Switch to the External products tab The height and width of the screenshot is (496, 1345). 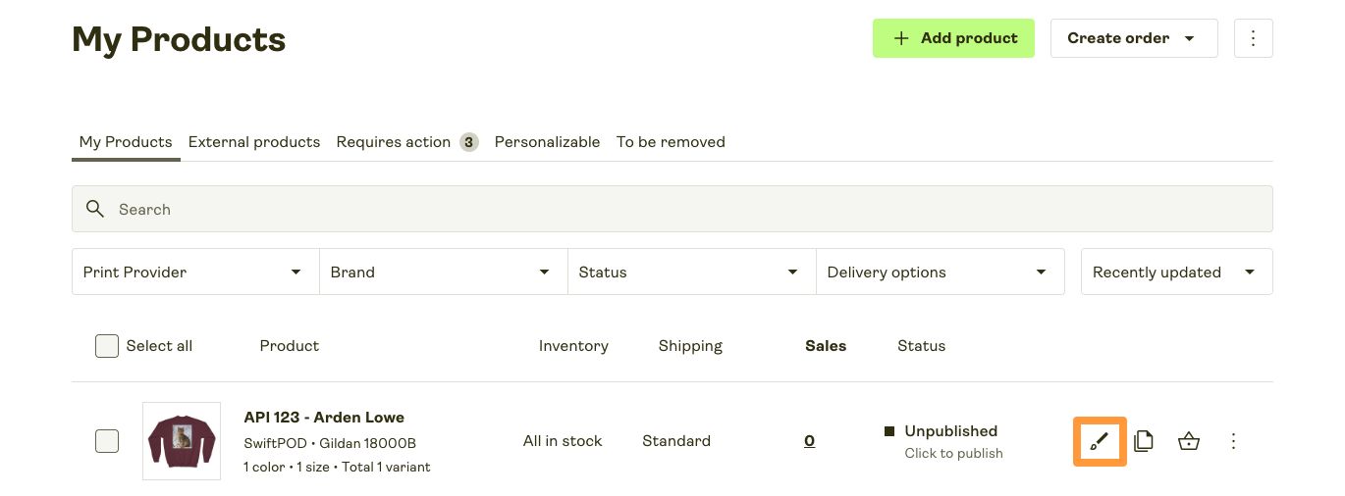click(x=254, y=142)
